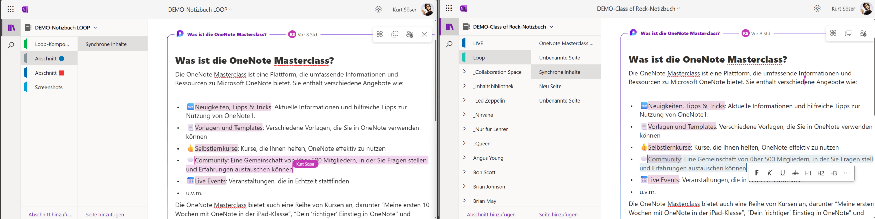Expand DEMO-Notizbuch LOOP notebook list chevron
Image resolution: width=875 pixels, height=219 pixels.
pyautogui.click(x=95, y=28)
